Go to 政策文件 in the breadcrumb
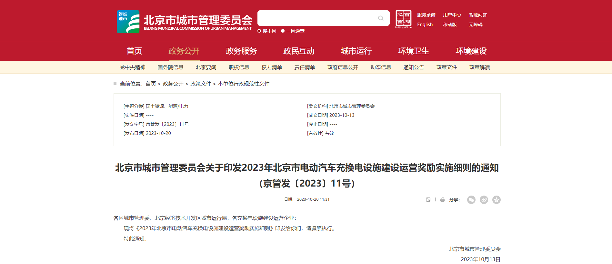The height and width of the screenshot is (264, 612). pyautogui.click(x=201, y=84)
